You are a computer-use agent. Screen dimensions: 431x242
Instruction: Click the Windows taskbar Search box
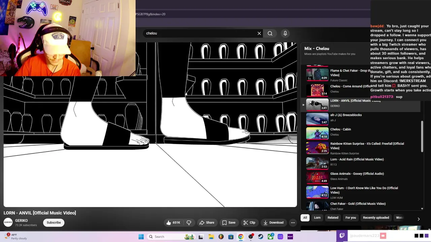coord(171,237)
